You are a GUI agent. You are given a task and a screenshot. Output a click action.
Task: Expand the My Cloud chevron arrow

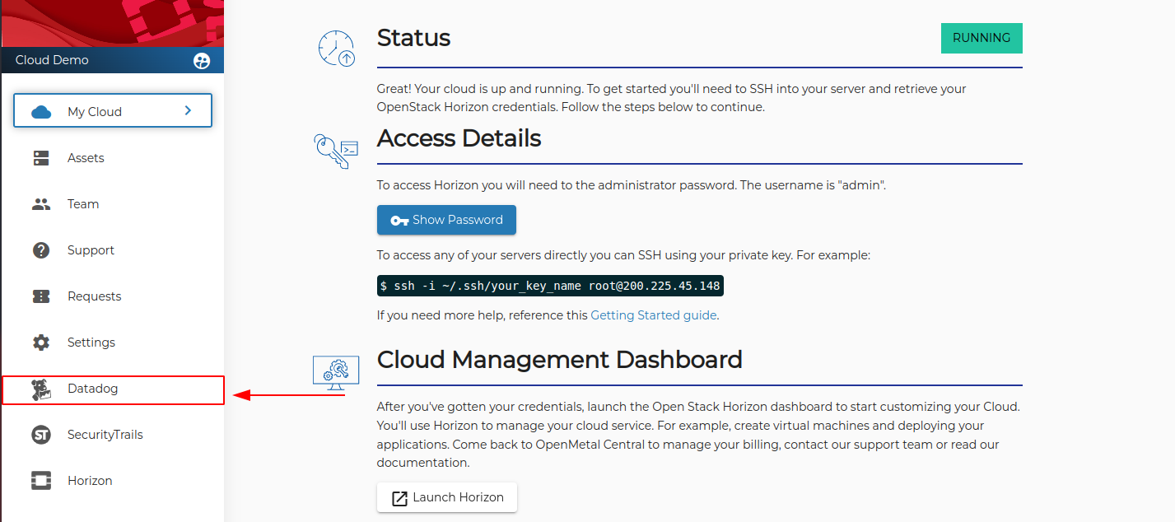tap(187, 110)
